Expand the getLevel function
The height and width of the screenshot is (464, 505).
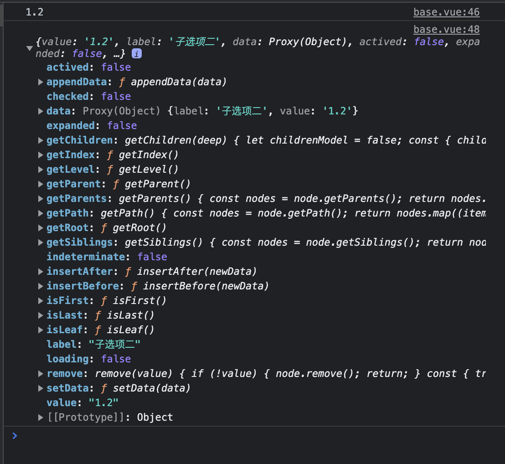[40, 169]
